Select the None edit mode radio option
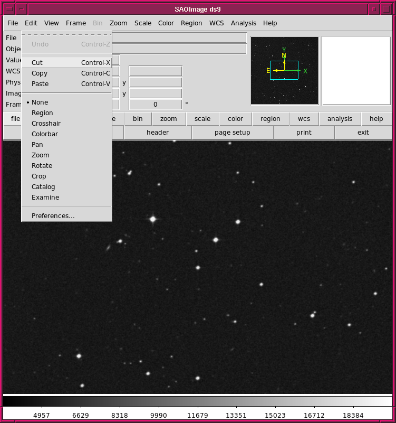The image size is (396, 423). (x=40, y=102)
